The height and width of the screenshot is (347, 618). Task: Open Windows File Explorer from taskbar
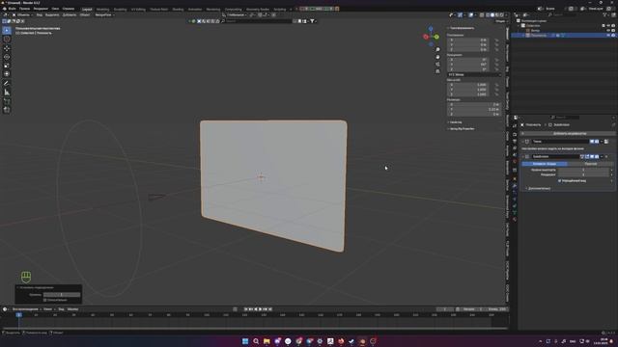(267, 341)
